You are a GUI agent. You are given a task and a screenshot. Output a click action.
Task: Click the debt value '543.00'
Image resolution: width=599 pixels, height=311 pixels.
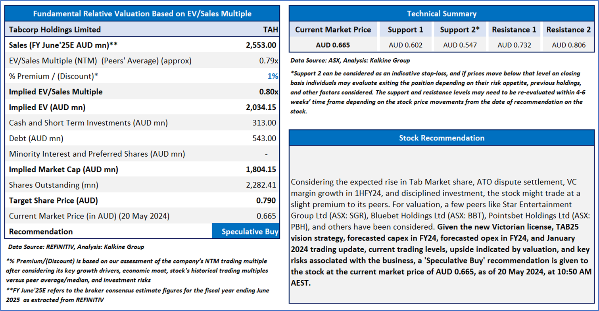265,138
